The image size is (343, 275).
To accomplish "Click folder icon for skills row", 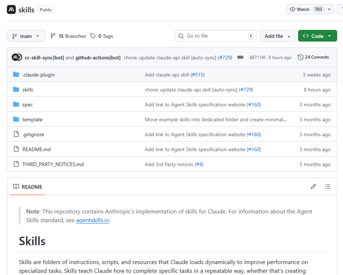I will [16, 89].
